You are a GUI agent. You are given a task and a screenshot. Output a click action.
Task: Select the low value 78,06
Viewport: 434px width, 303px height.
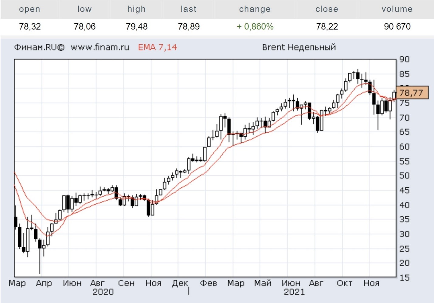coord(85,27)
